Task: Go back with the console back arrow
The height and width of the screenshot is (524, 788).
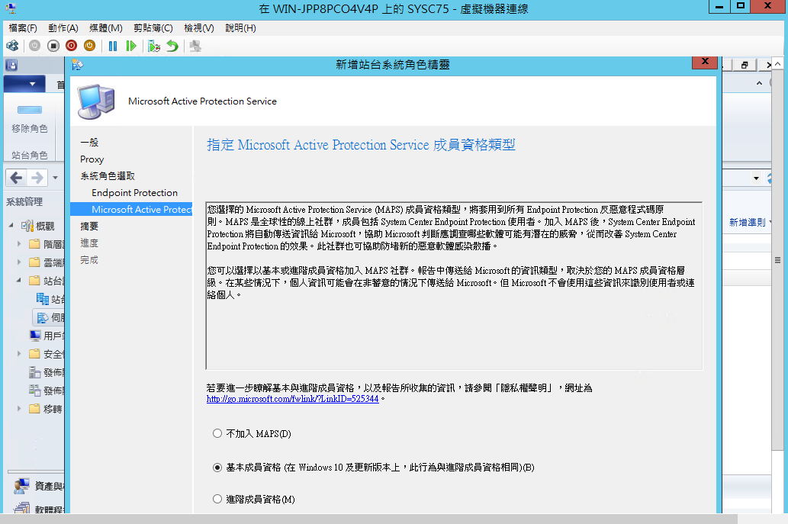Action: click(17, 178)
